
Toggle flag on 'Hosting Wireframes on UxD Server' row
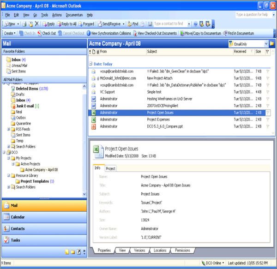pyautogui.click(x=268, y=99)
